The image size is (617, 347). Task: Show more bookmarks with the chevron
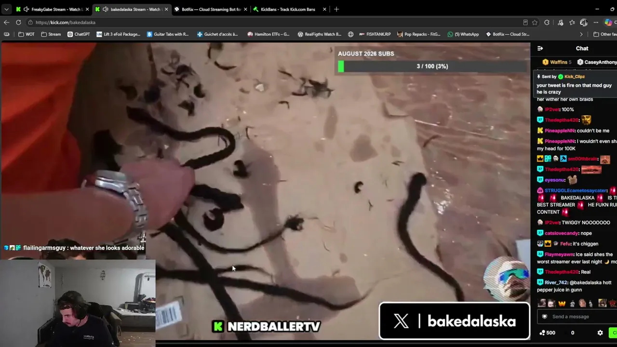(x=581, y=34)
